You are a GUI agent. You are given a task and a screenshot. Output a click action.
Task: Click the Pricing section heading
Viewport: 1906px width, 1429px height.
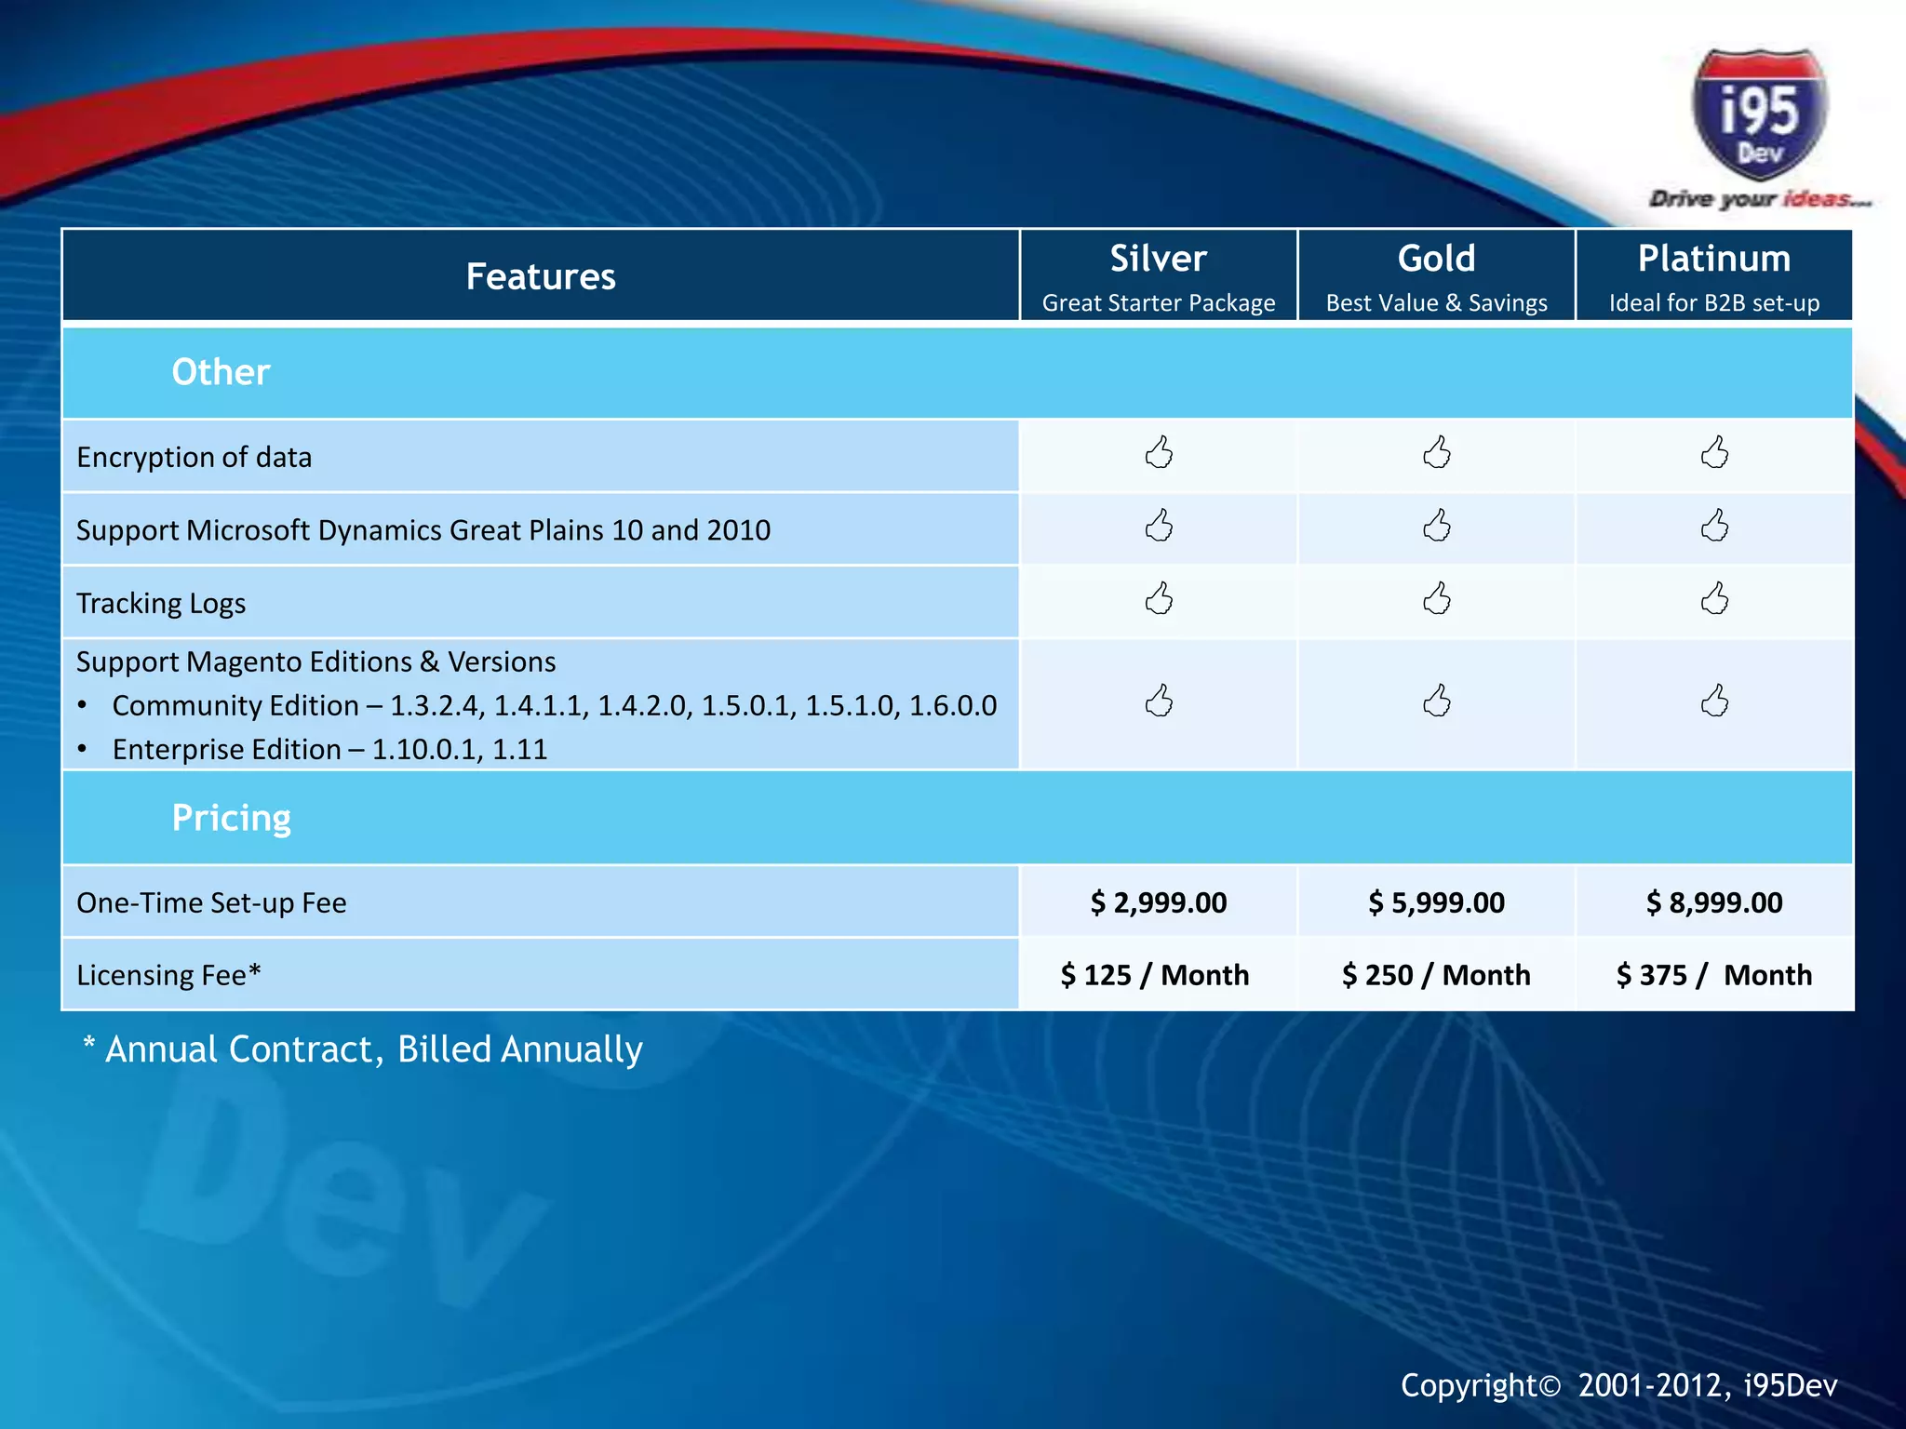[x=231, y=818]
